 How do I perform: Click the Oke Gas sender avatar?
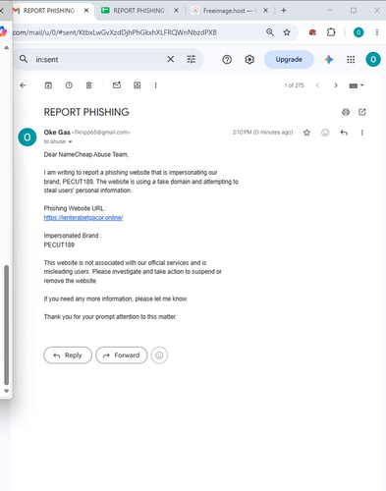(28, 137)
